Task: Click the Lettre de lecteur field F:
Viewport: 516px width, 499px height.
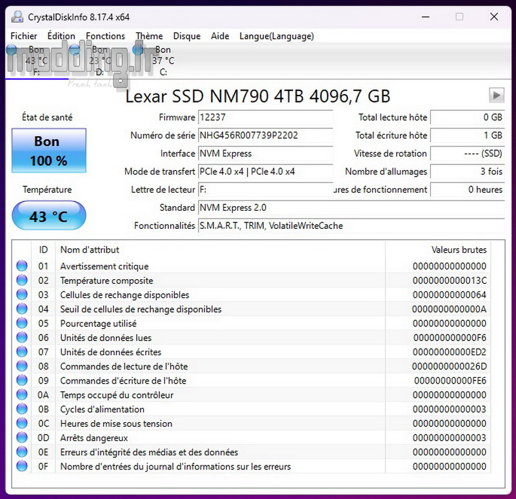Action: point(265,190)
